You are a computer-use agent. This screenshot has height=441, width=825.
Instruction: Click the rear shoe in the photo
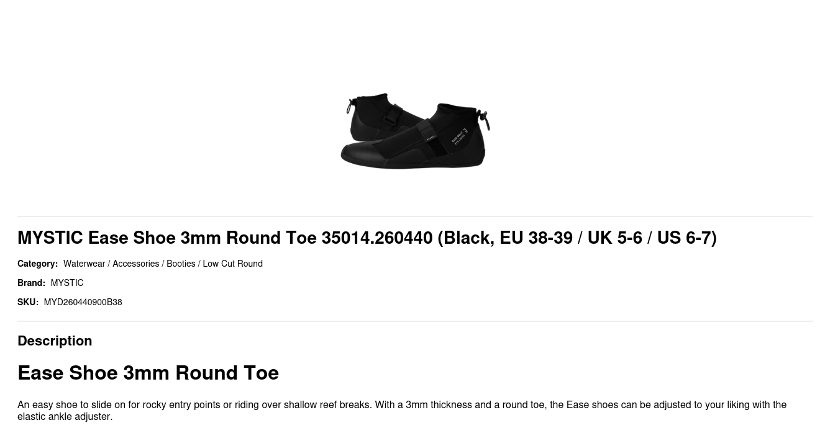click(371, 115)
